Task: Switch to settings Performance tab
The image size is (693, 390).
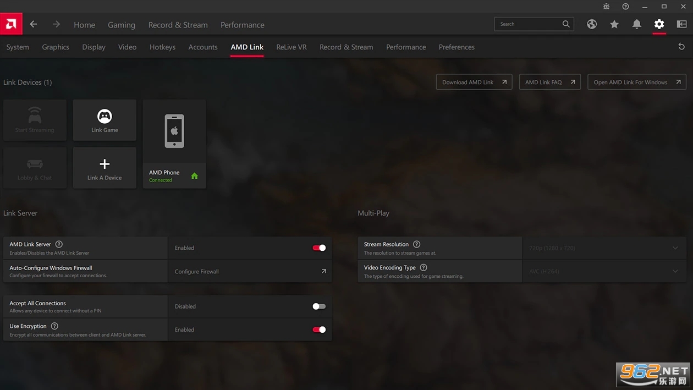Action: (x=406, y=47)
